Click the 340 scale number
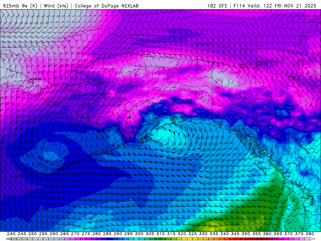 pos(224,234)
